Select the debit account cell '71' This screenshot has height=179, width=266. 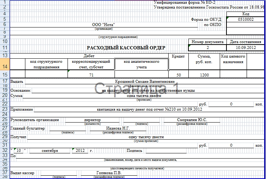(x=91, y=74)
